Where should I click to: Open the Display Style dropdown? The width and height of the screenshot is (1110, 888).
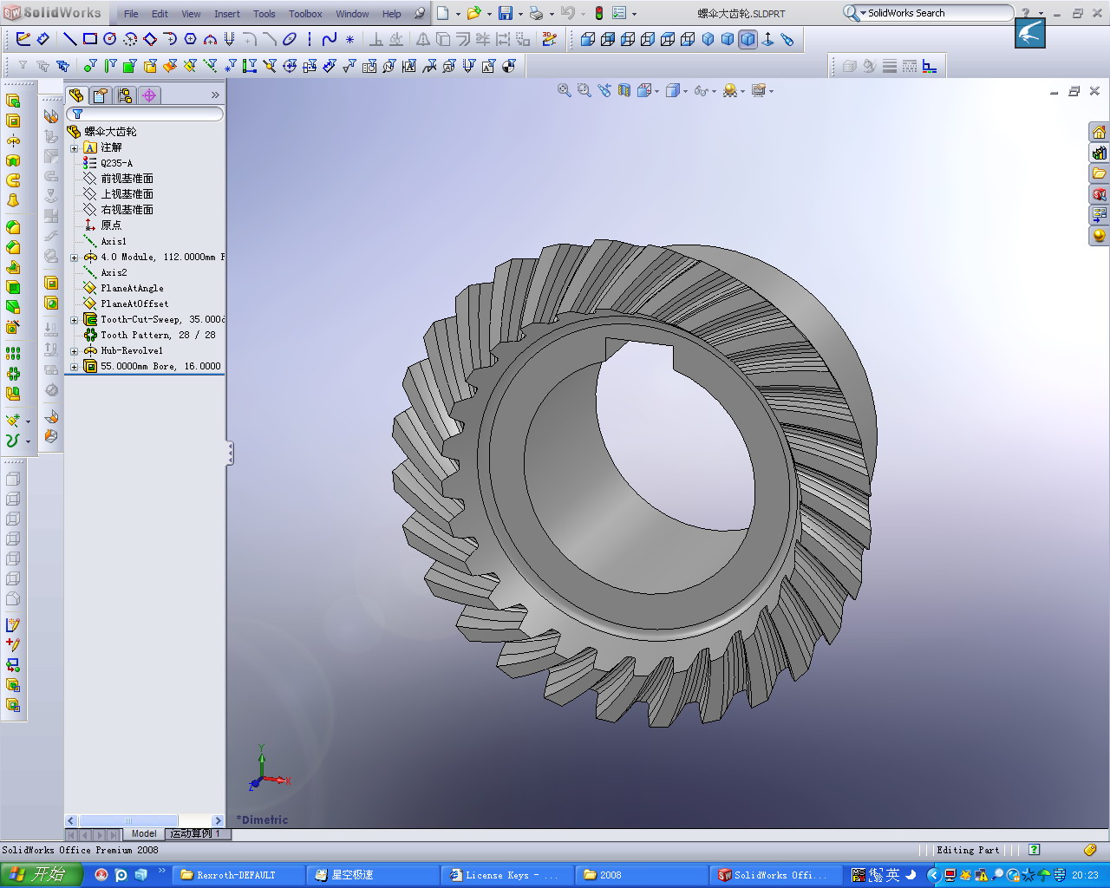click(685, 90)
